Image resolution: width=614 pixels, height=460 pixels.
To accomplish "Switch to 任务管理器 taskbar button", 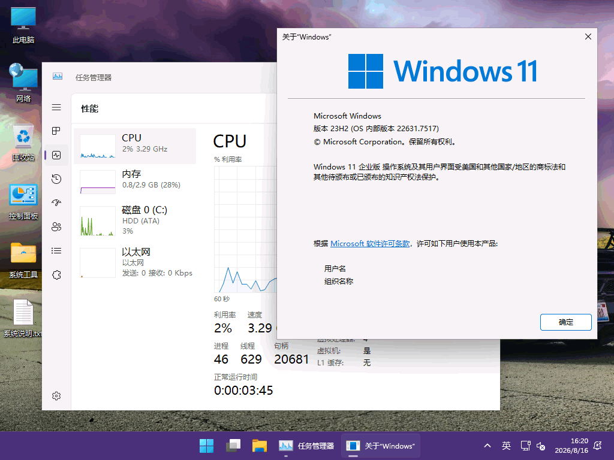I will tap(306, 446).
